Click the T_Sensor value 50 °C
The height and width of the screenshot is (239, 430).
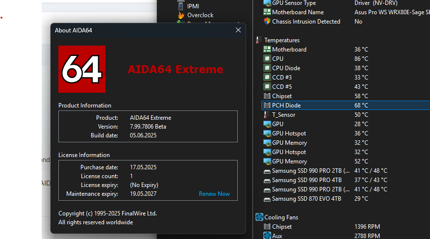[361, 115]
